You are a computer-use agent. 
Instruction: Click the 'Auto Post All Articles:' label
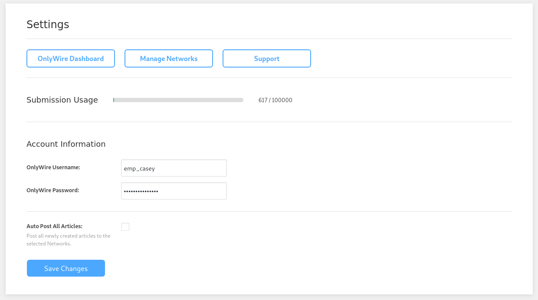(x=54, y=226)
